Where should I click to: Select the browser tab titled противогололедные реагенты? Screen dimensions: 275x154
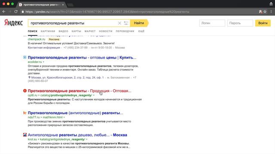(x=41, y=5)
